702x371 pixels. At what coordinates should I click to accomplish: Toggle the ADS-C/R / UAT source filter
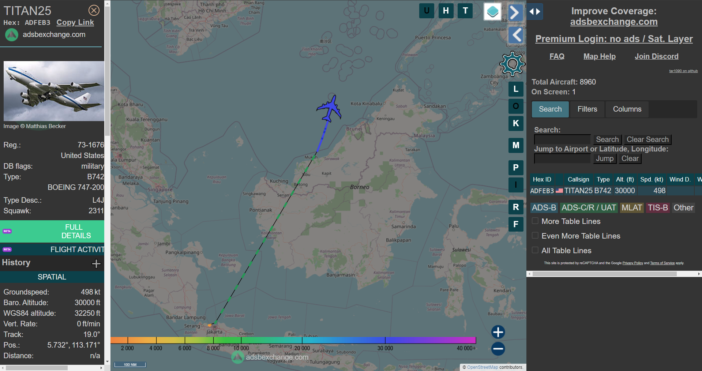coord(589,208)
